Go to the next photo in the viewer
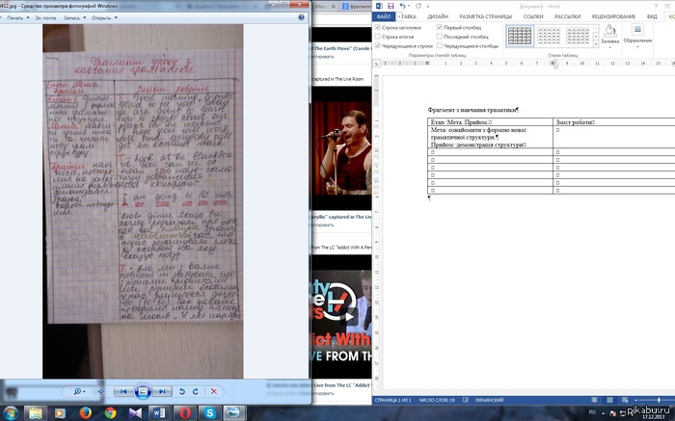675x421 pixels. click(162, 391)
